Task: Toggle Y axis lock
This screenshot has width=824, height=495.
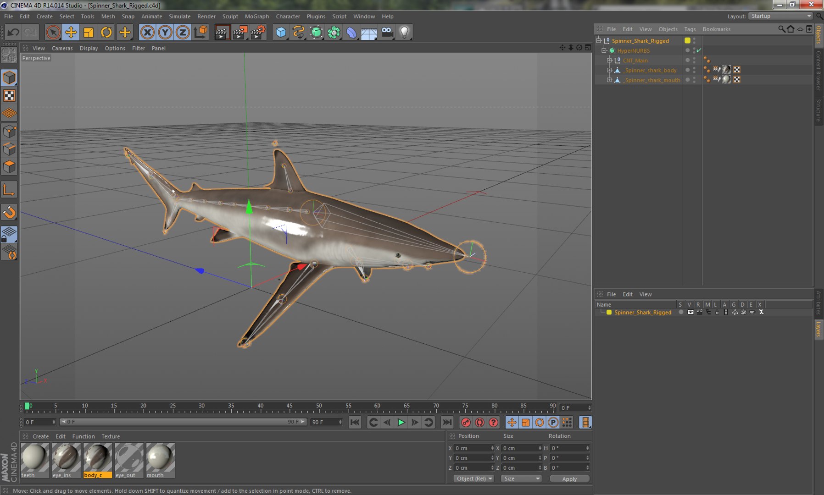Action: (165, 32)
